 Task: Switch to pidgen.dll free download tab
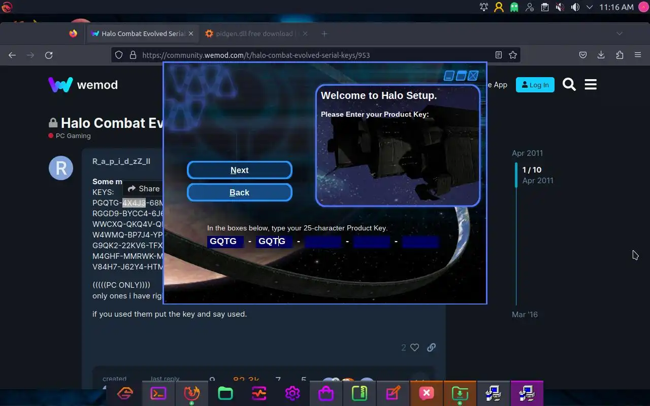(254, 33)
